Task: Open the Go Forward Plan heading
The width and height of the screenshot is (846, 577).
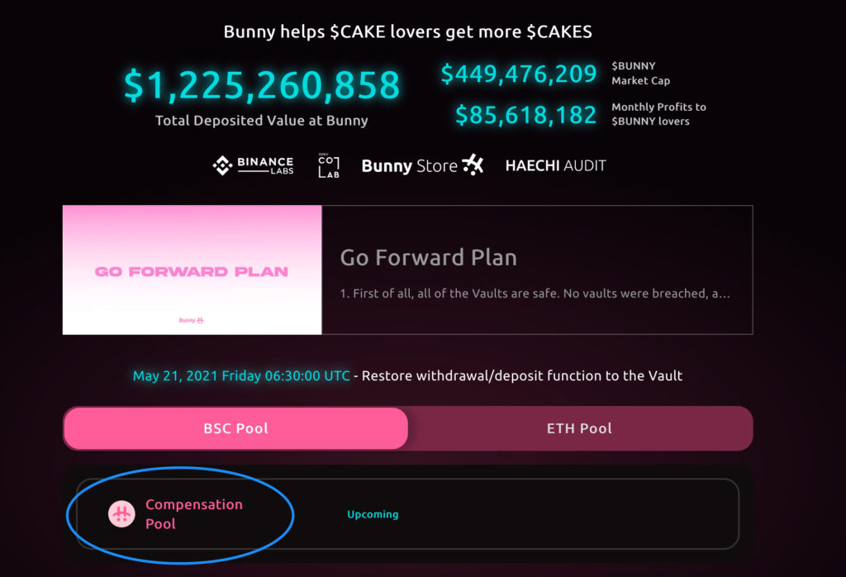Action: (x=429, y=257)
